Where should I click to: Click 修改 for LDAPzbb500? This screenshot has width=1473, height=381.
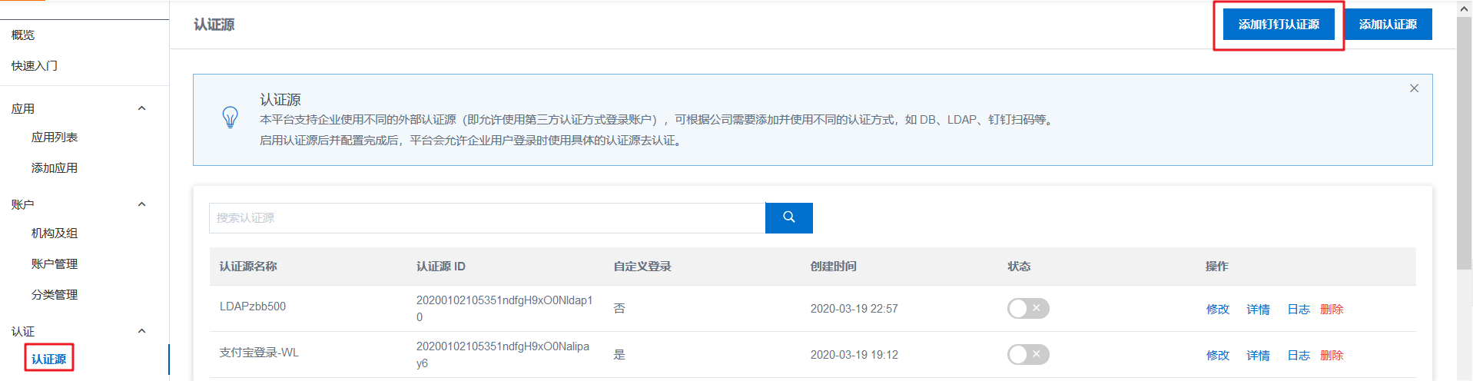[1218, 309]
